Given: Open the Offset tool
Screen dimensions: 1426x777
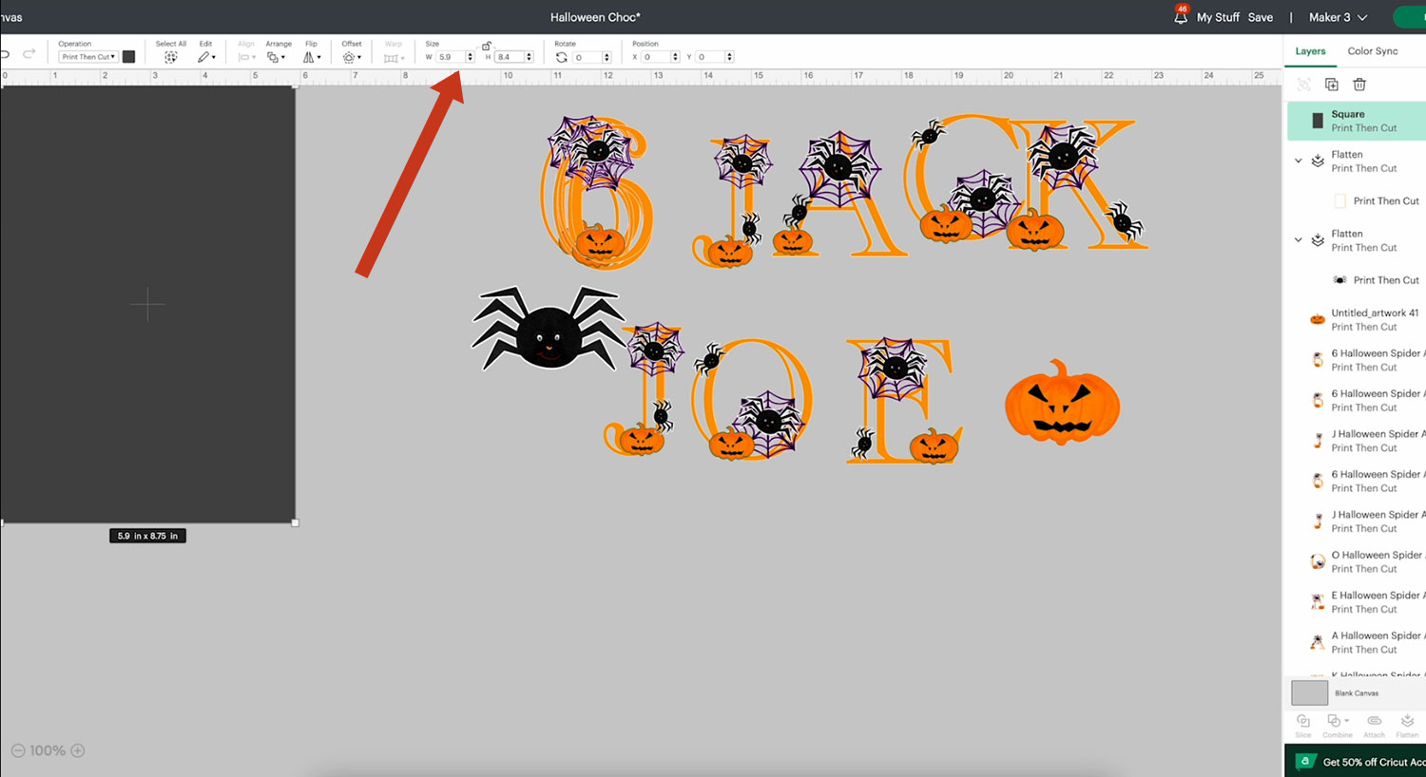Looking at the screenshot, I should 351,57.
